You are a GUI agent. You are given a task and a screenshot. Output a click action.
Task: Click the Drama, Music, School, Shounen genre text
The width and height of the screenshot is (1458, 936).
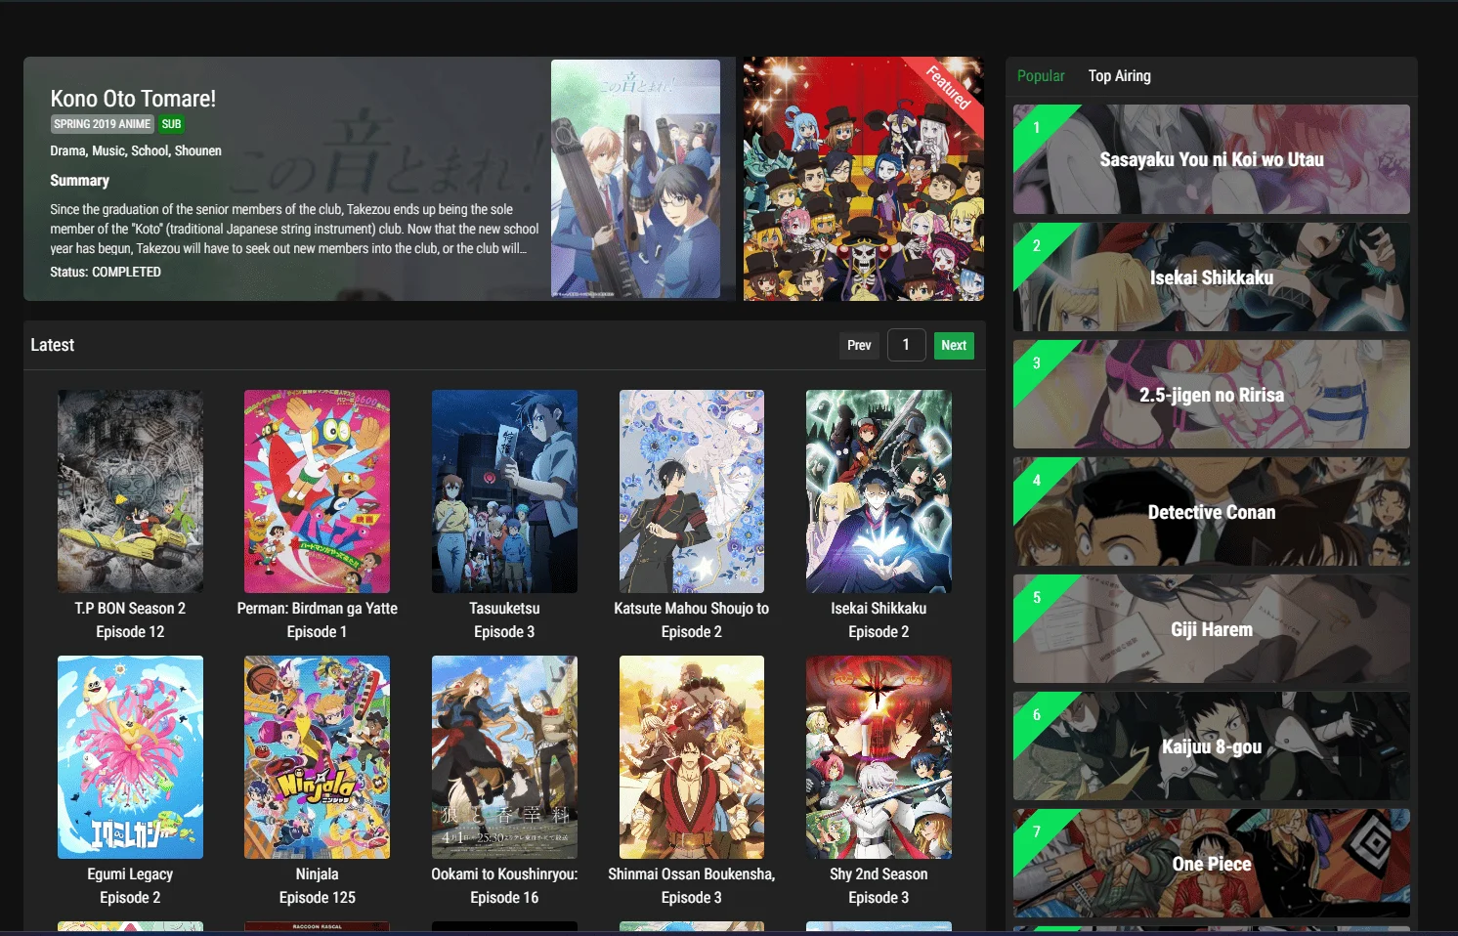[x=136, y=150]
